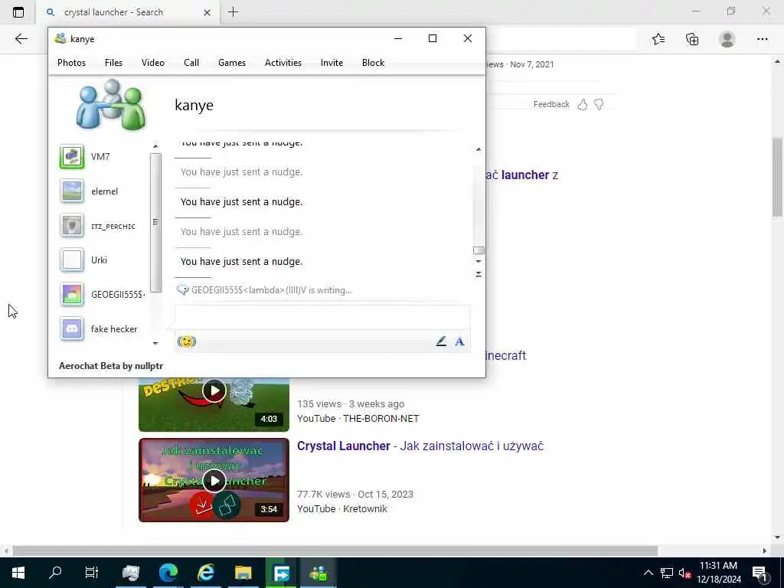Open Microsoft Edge from the taskbar
784x588 pixels.
[x=168, y=573]
